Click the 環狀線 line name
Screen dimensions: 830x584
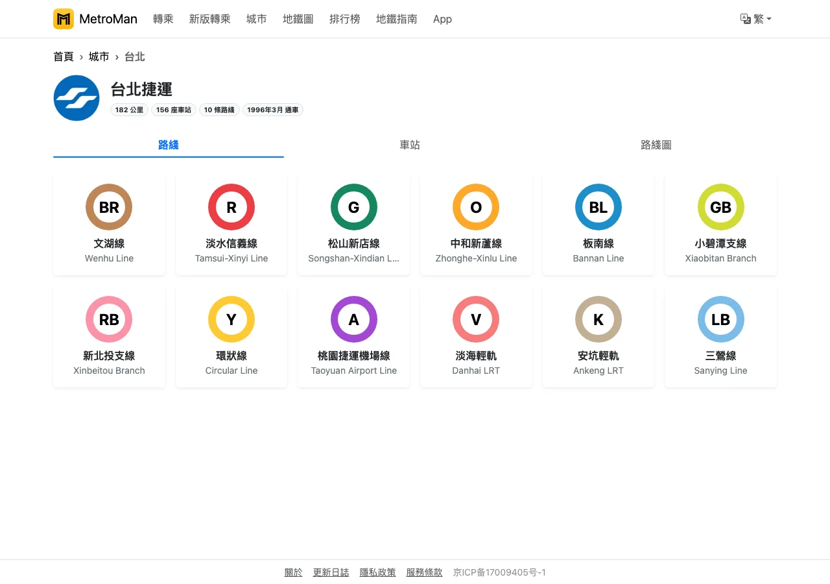click(231, 356)
